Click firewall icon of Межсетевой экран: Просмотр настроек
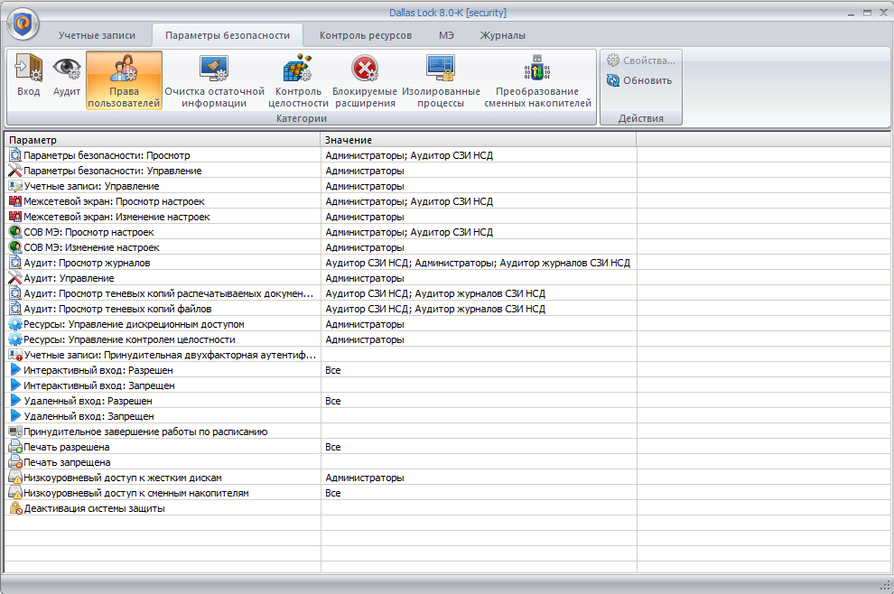894x594 pixels. point(15,201)
